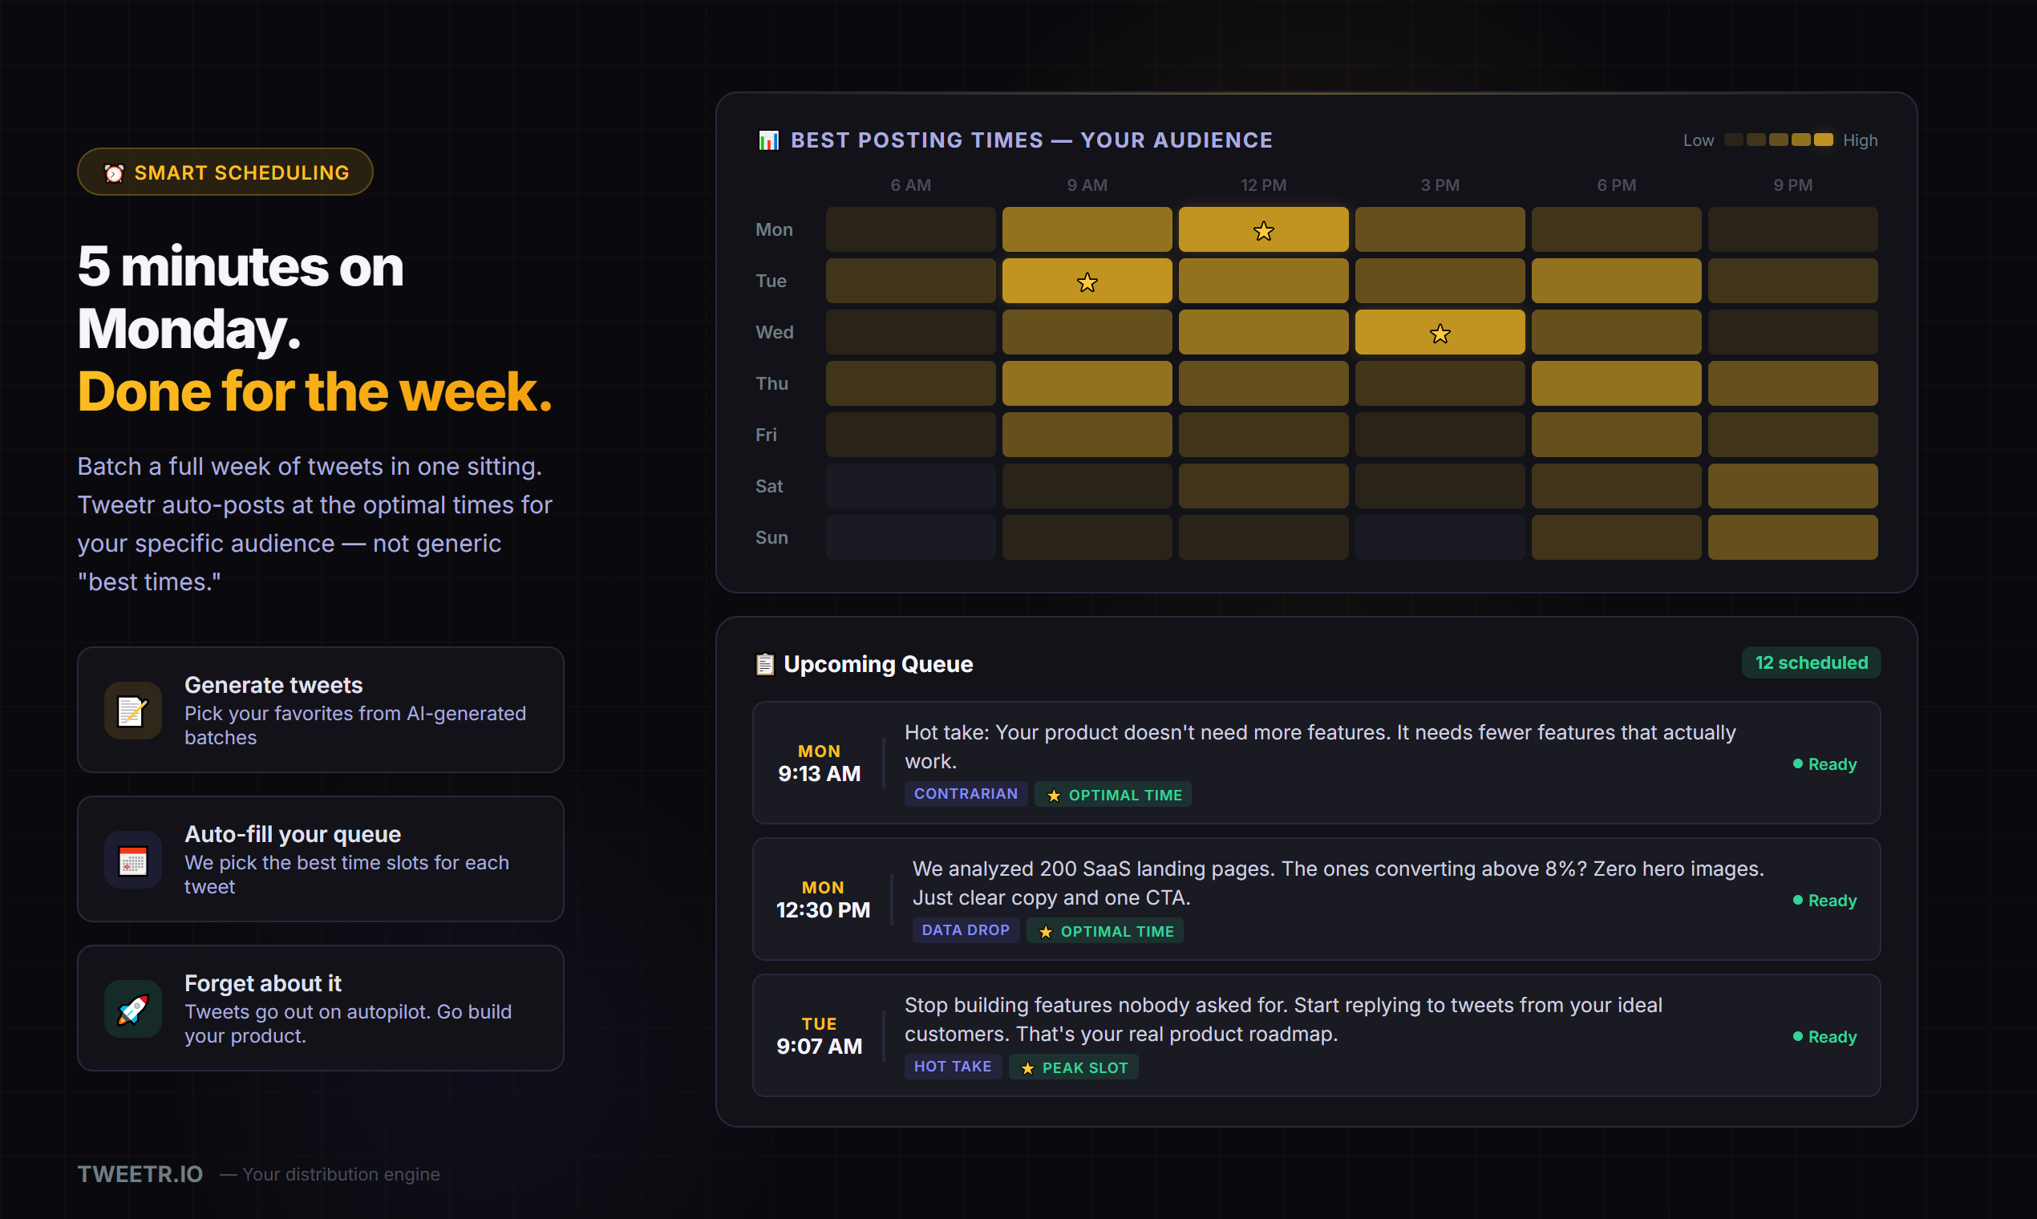Image resolution: width=2037 pixels, height=1219 pixels.
Task: Click the DATA DROP tag
Action: click(x=965, y=930)
